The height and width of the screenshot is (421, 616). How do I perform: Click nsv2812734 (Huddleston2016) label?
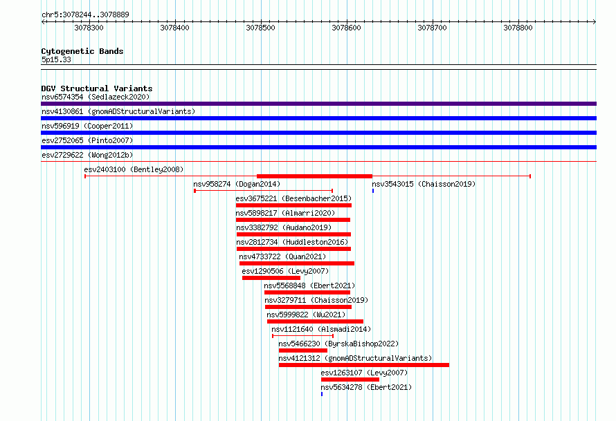click(292, 242)
